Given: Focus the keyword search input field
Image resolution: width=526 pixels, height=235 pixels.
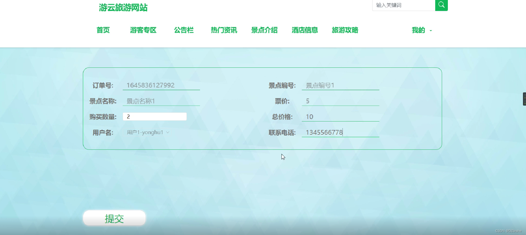Looking at the screenshot, I should (x=404, y=5).
